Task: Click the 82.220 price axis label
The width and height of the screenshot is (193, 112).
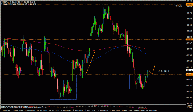Action: [190, 67]
